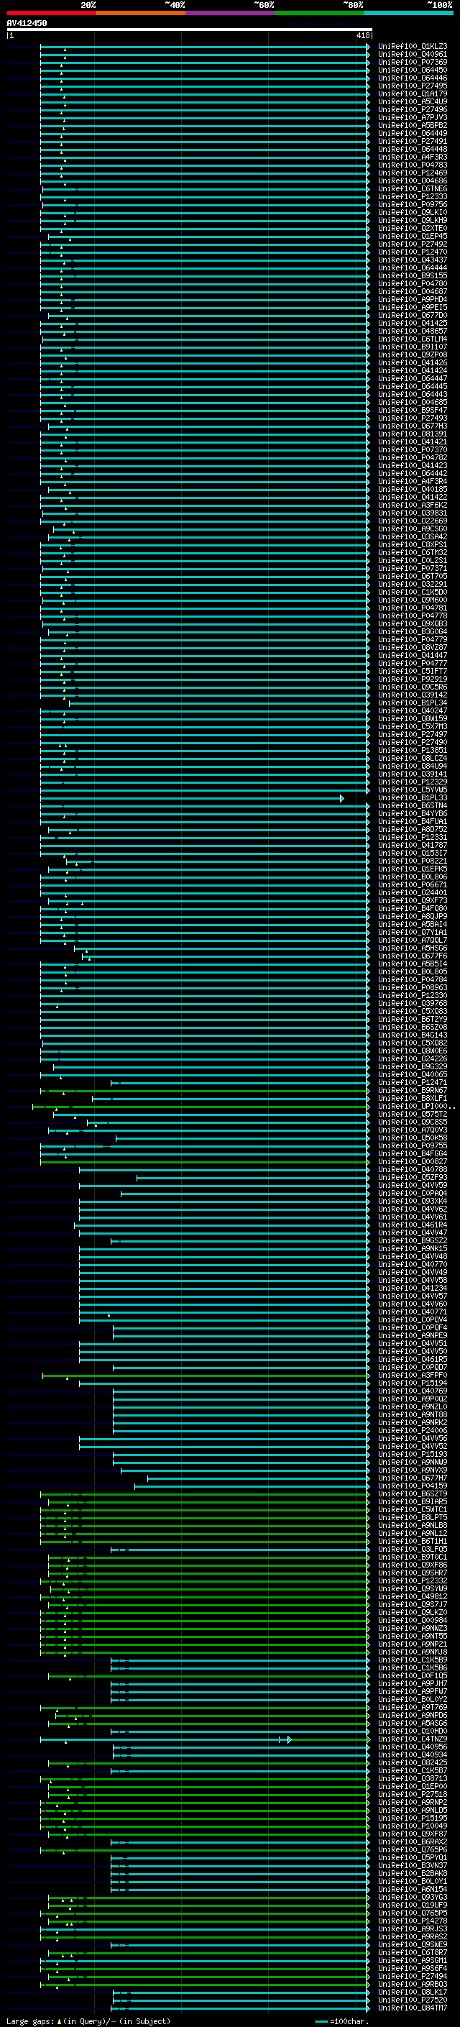Select hit label UniRef100_Q9LKI0

413,212
